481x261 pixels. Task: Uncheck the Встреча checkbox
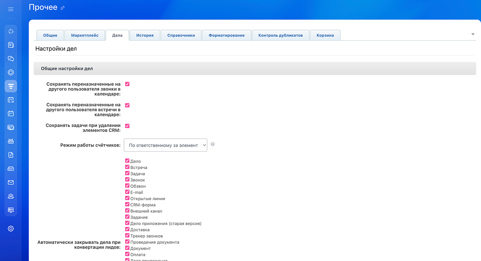pos(127,167)
